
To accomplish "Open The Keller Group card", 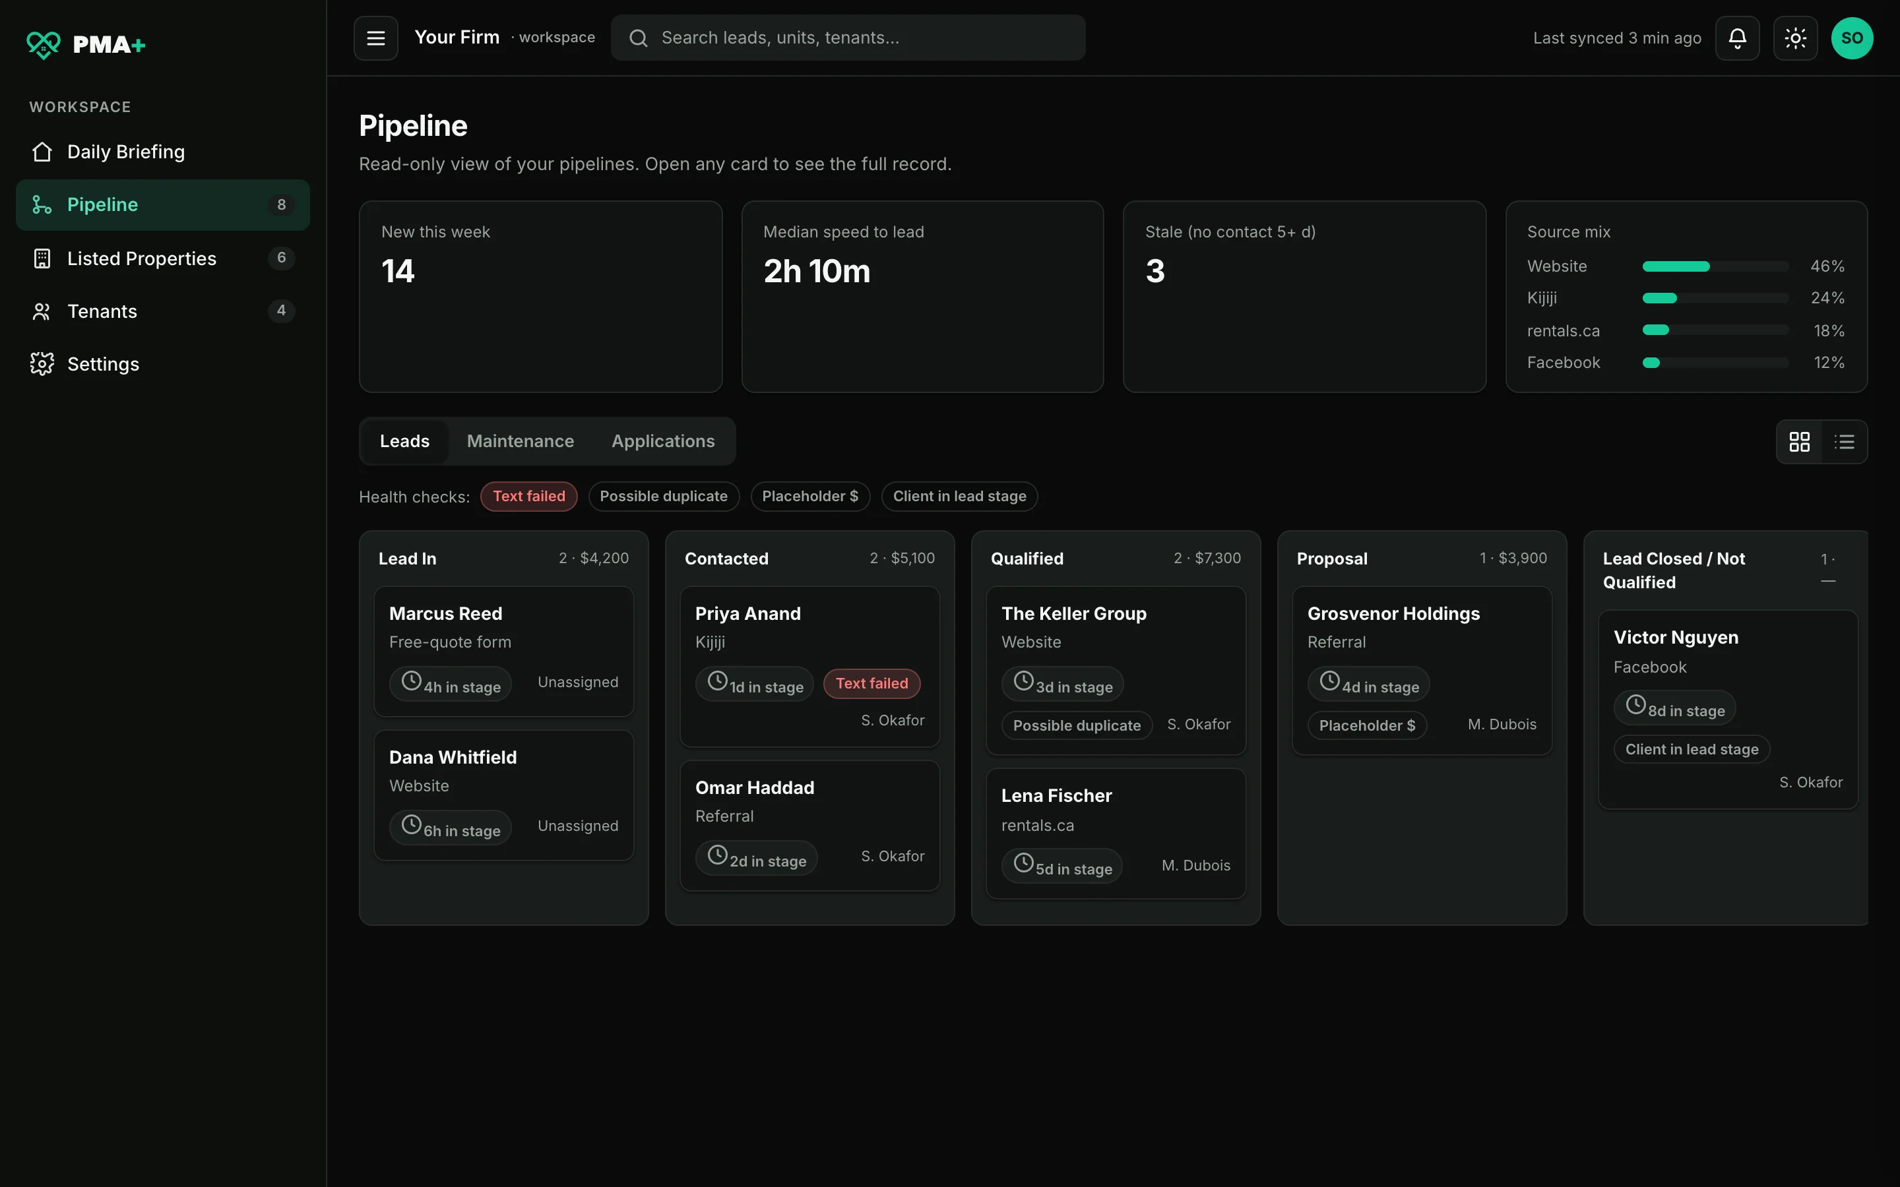I will pos(1116,671).
